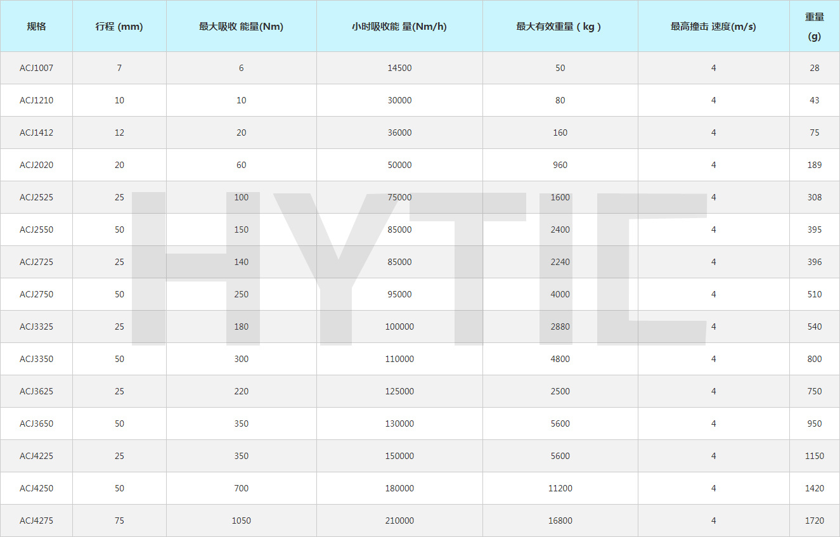This screenshot has width=840, height=537.
Task: Click weight value 396 grams
Action: [x=815, y=262]
